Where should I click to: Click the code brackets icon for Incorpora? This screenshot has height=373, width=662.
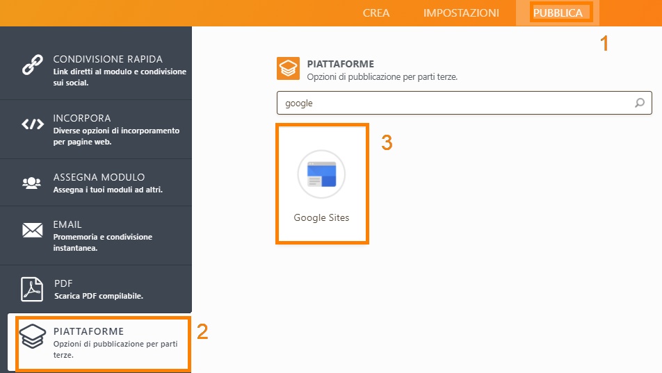(33, 124)
